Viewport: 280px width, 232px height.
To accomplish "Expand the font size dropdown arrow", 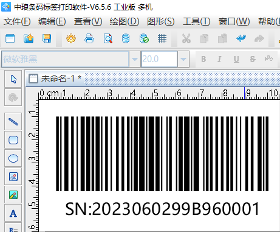I will (183, 59).
